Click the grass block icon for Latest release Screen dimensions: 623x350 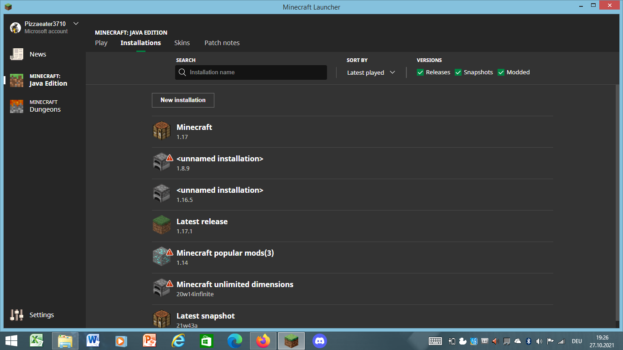(161, 225)
